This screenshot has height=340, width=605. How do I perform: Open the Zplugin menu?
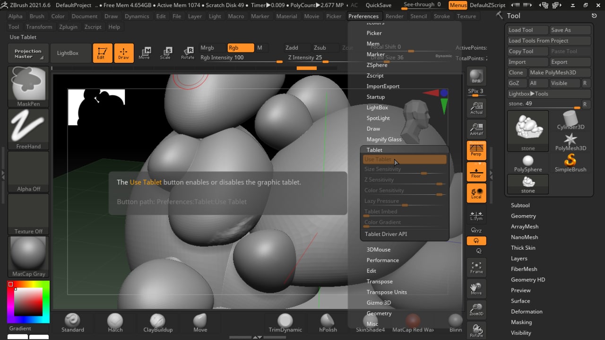[68, 27]
